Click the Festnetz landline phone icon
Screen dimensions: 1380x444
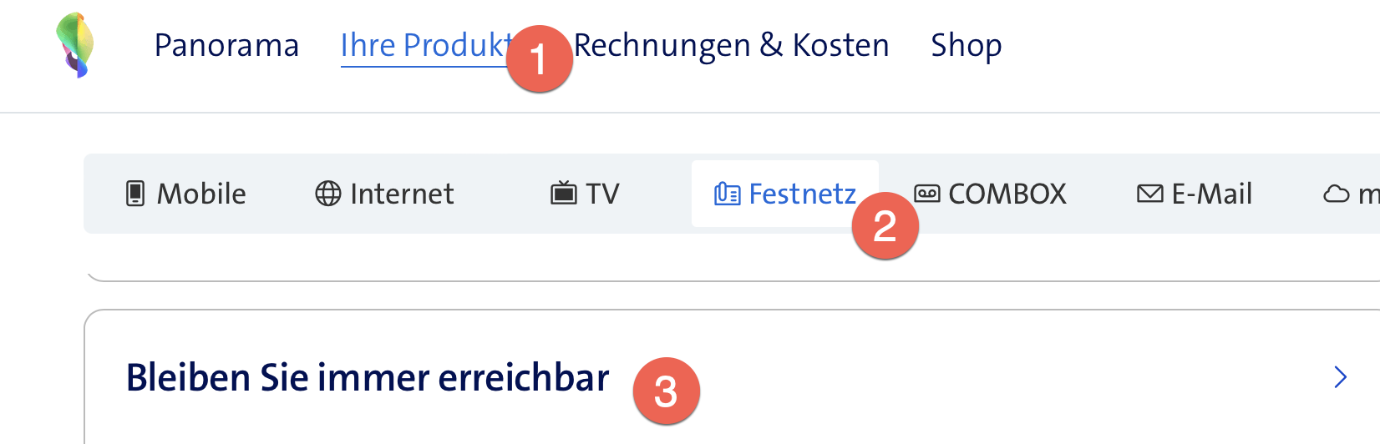point(727,194)
